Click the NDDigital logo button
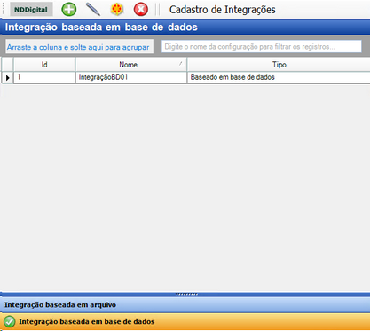This screenshot has width=370, height=331. point(31,9)
